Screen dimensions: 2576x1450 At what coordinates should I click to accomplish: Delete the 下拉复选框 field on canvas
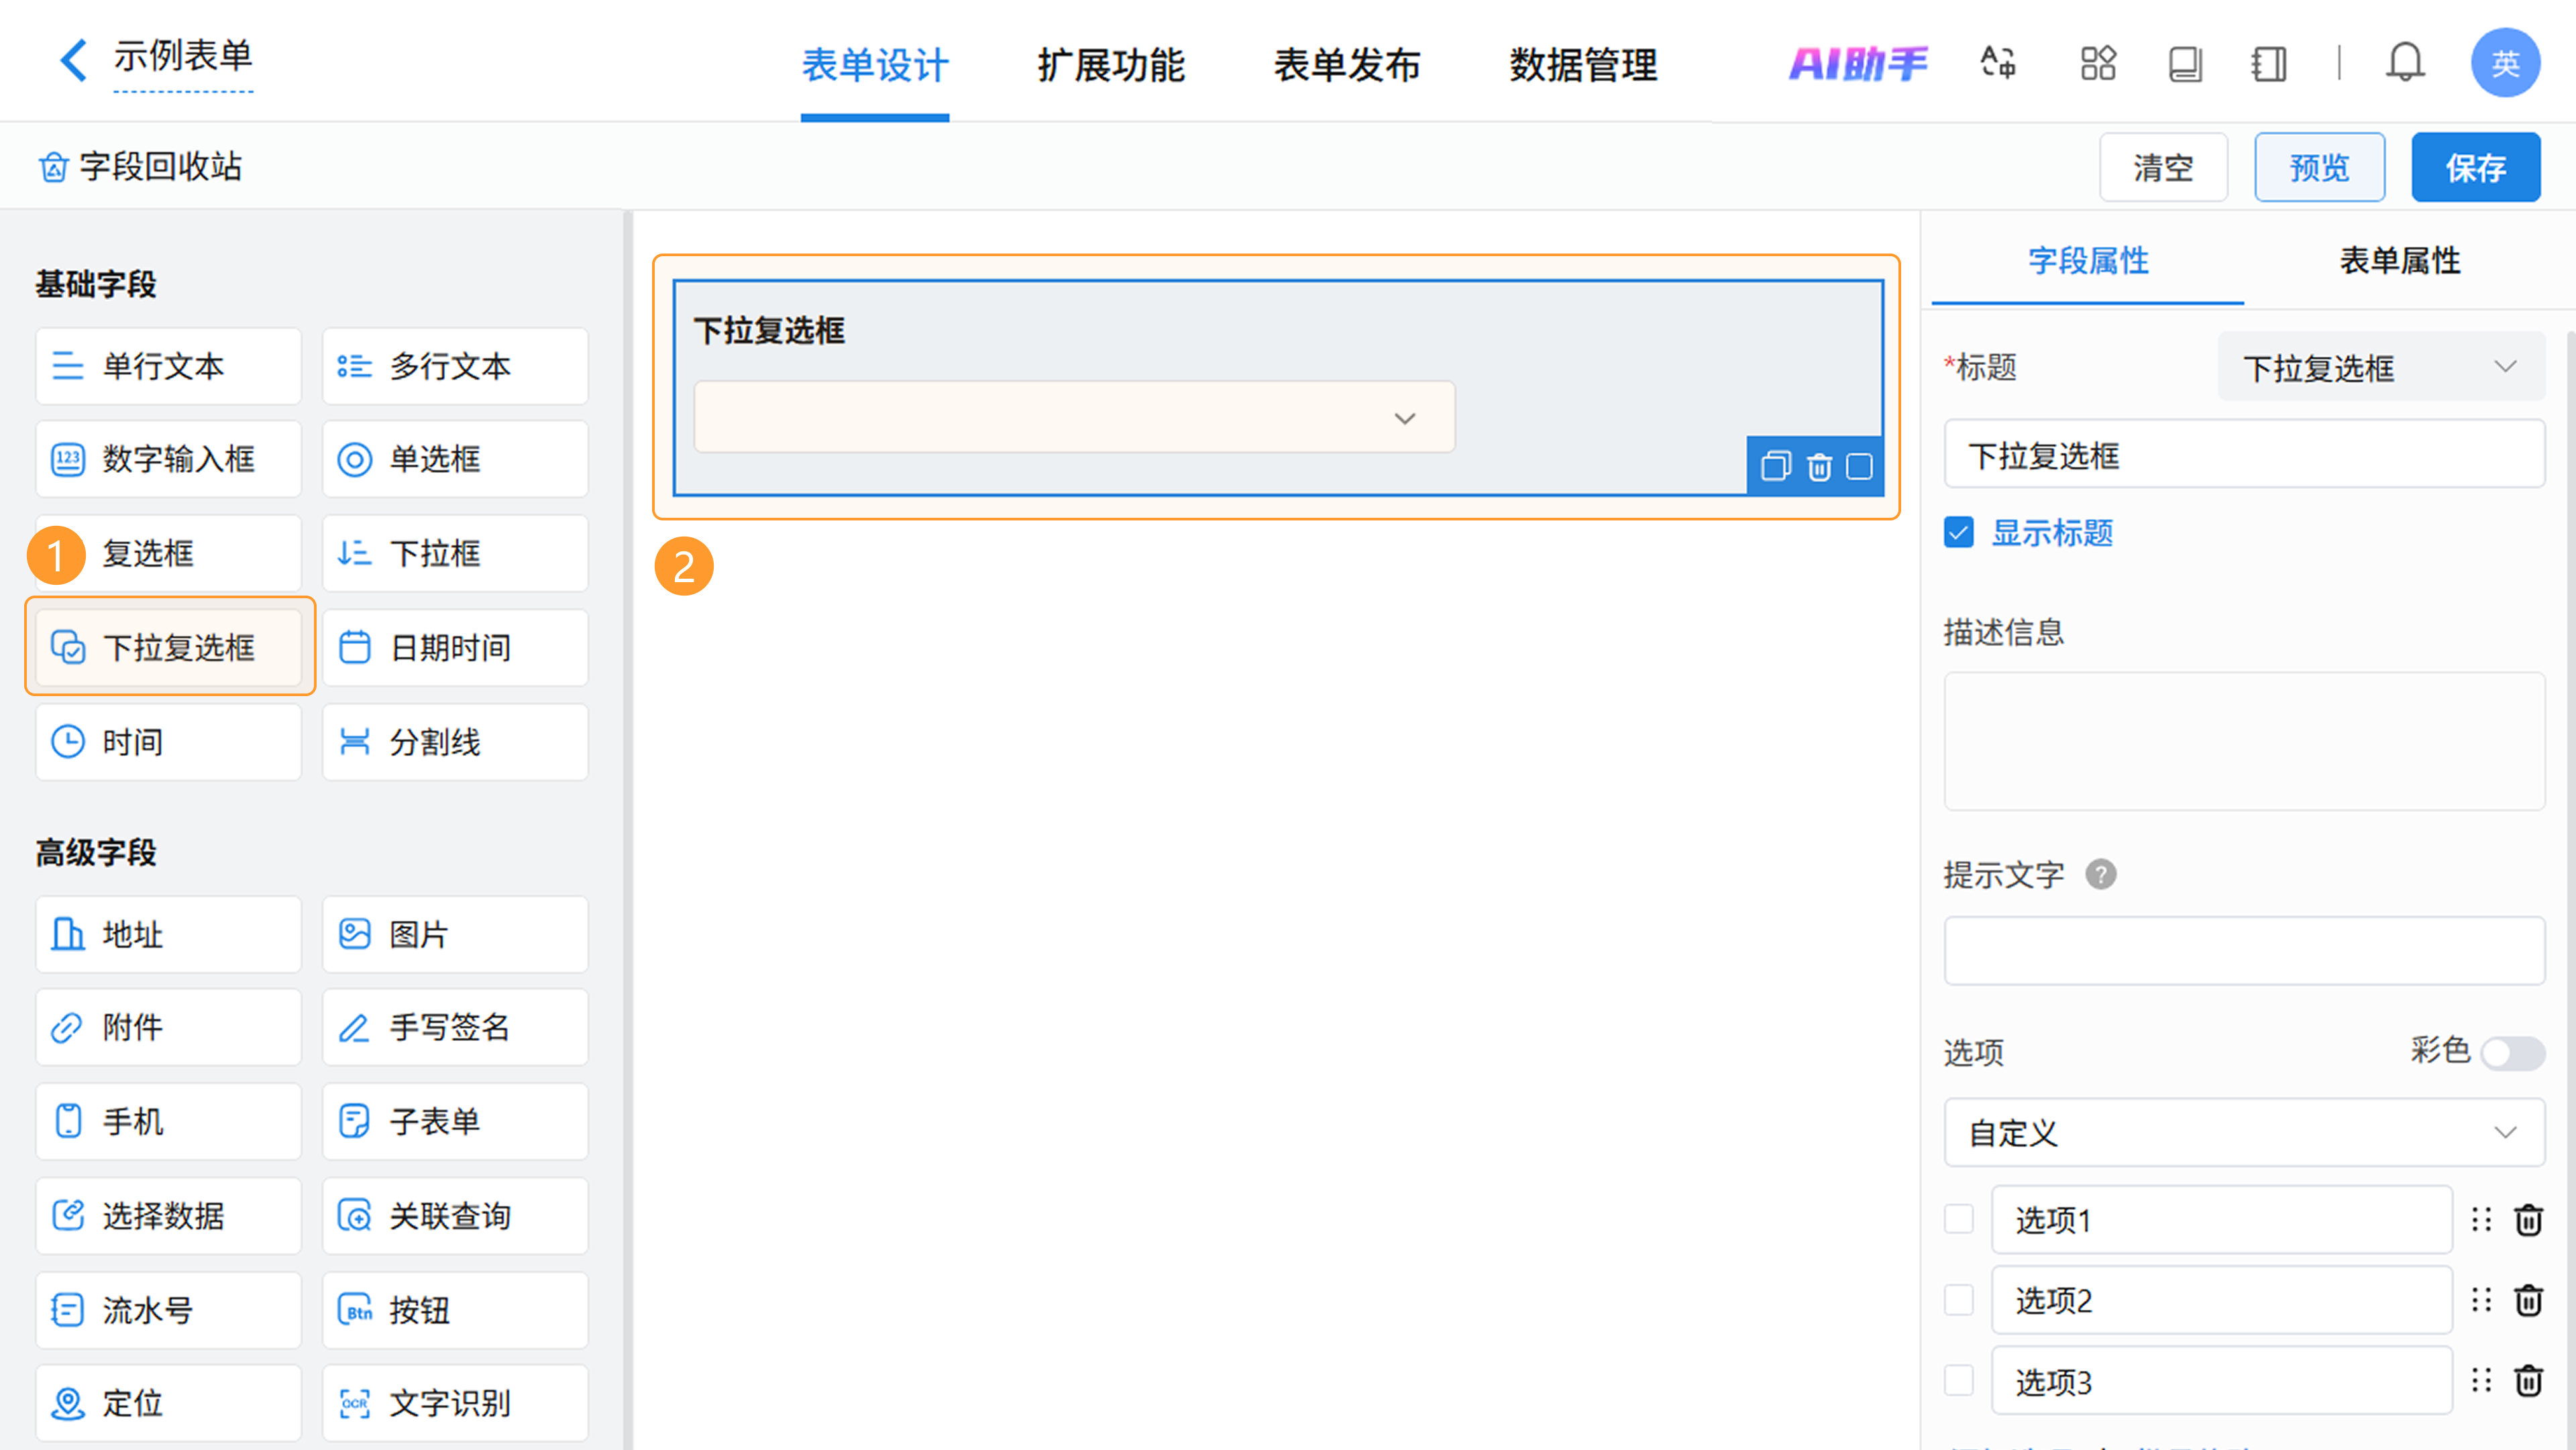[1819, 467]
